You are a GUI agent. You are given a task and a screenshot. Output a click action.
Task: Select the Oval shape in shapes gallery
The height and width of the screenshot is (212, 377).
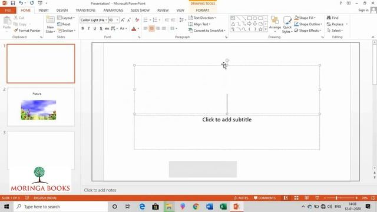(x=255, y=18)
